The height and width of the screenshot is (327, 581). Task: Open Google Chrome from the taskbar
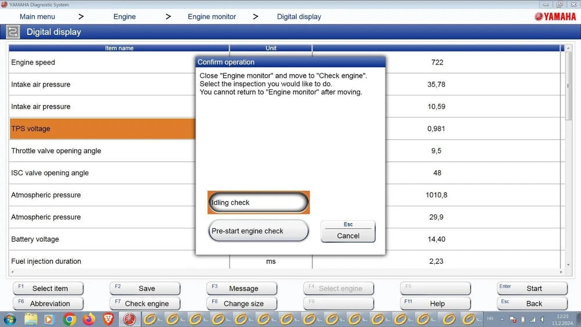(x=69, y=319)
